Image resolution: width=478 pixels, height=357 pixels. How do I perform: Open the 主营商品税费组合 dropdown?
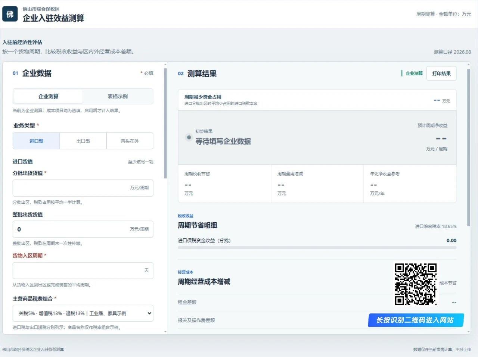coord(83,313)
